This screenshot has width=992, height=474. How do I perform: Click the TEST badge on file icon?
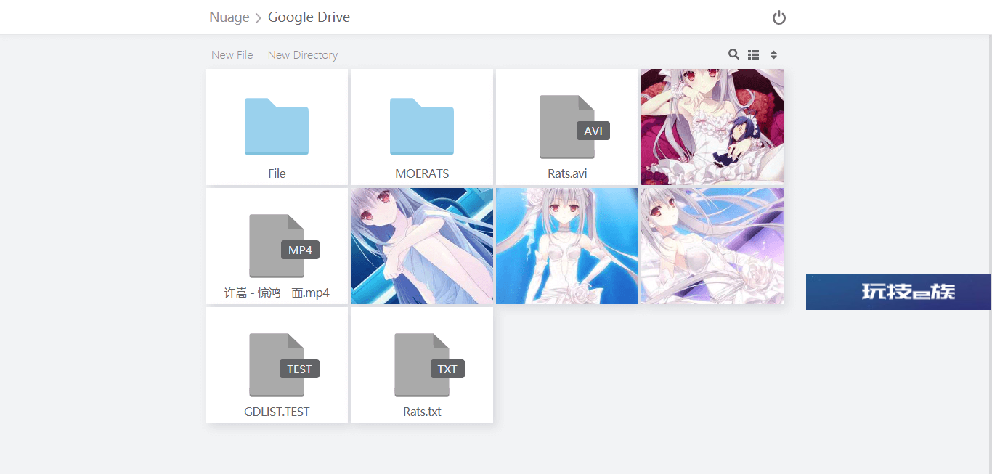click(299, 369)
